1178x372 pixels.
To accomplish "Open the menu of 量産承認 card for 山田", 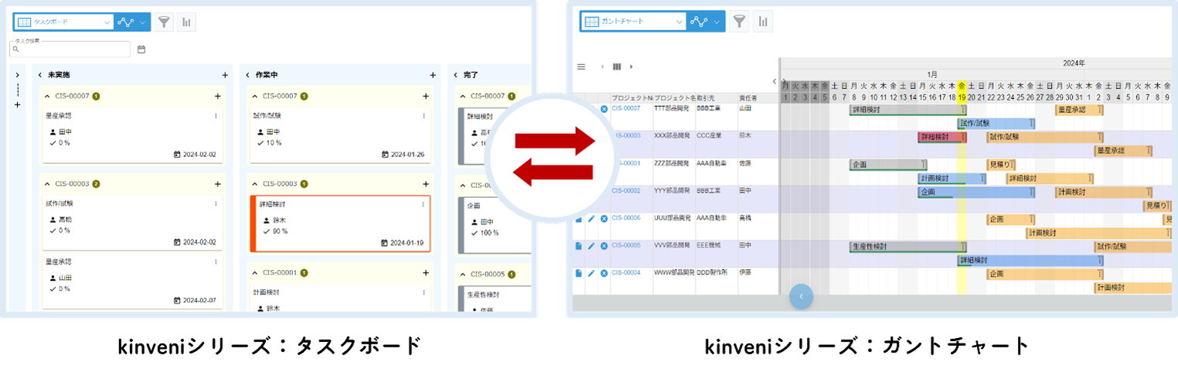I will click(216, 262).
